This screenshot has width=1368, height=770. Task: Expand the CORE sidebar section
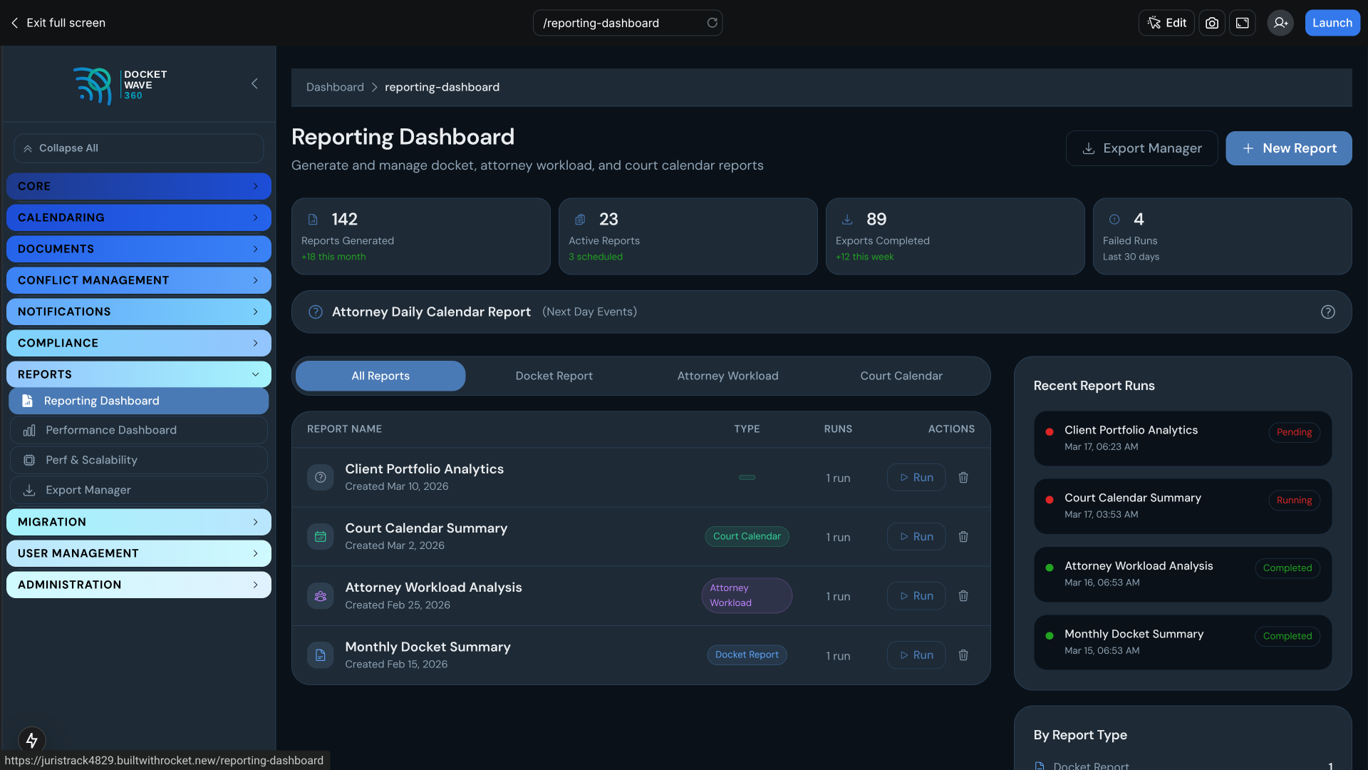click(x=138, y=186)
